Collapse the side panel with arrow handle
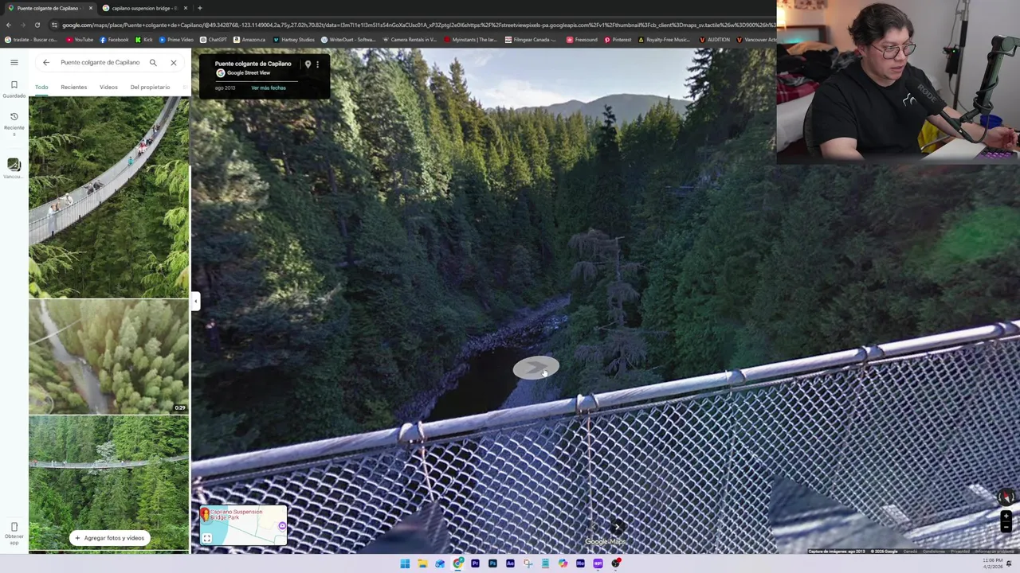Screen dimensions: 1020x573 pos(195,301)
